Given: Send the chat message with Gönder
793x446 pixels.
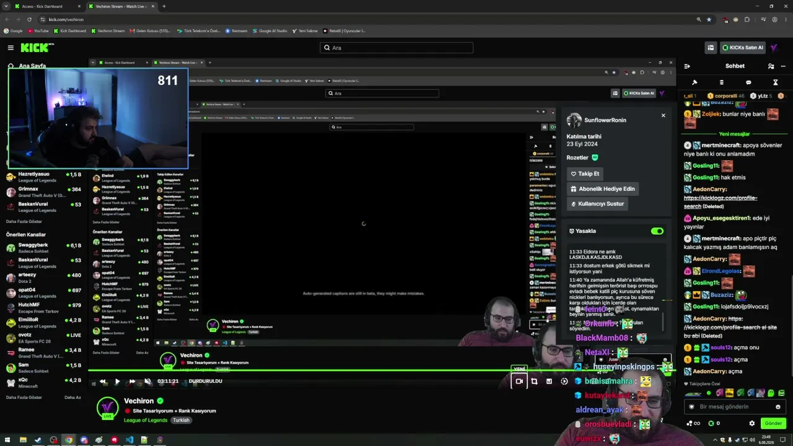Looking at the screenshot, I should click(773, 424).
